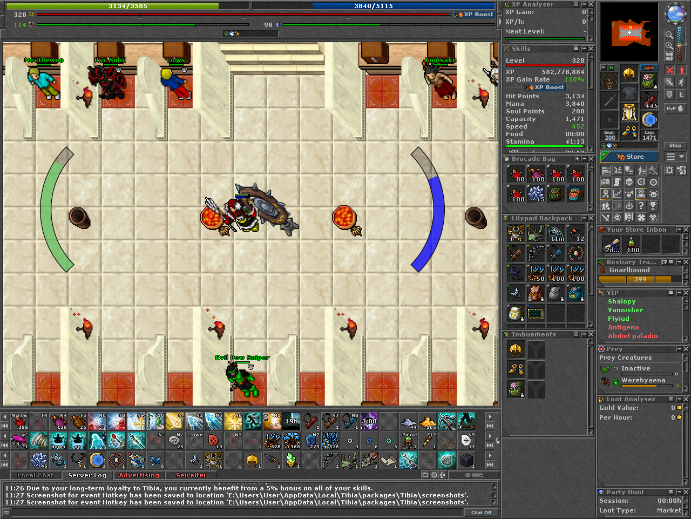Toggle full attack mode with crossed swords
691x519 pixels.
coord(669,70)
